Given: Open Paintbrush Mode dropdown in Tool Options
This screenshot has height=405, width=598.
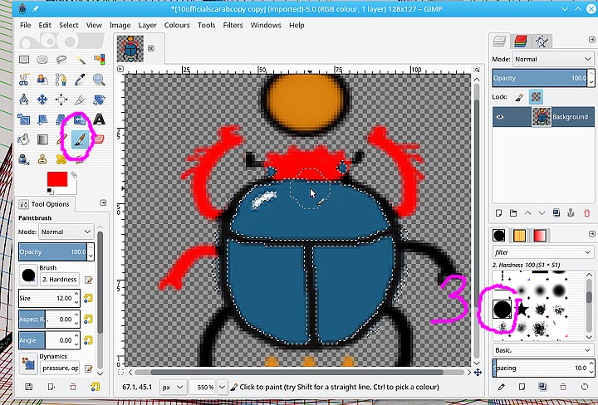Looking at the screenshot, I should pyautogui.click(x=66, y=232).
